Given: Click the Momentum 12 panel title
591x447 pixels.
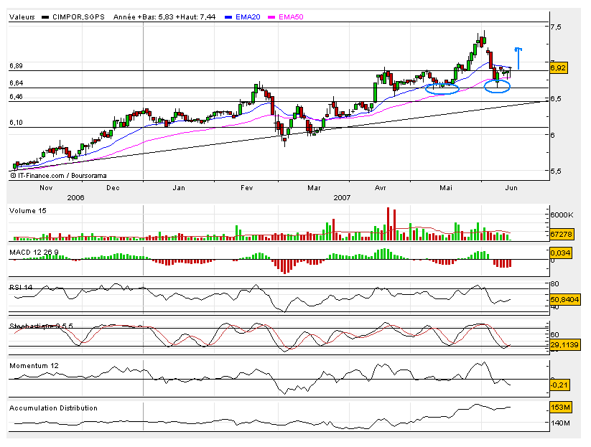Looking at the screenshot, I should pos(34,366).
